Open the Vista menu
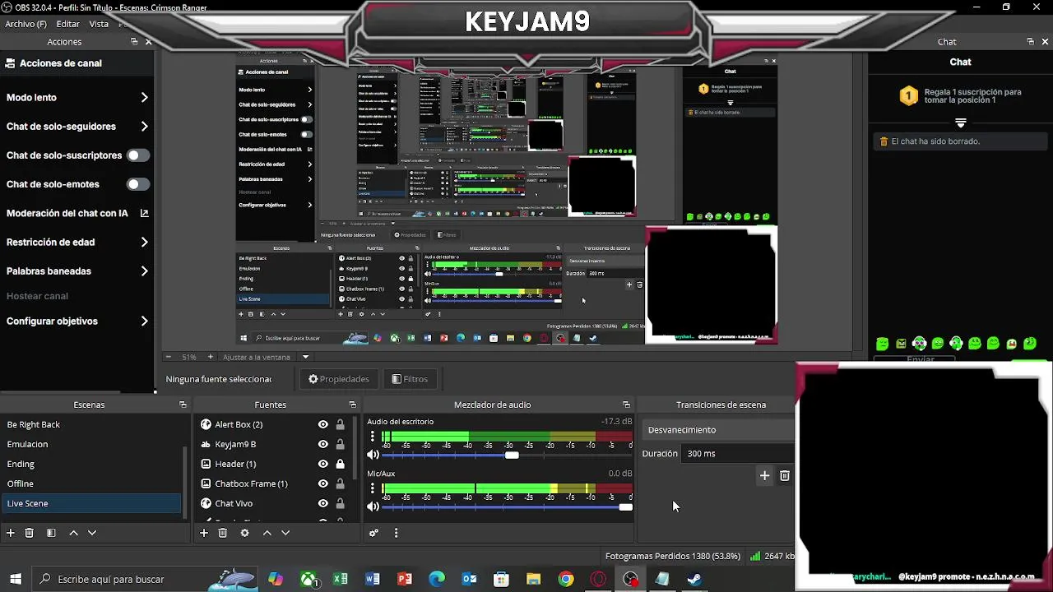 click(x=99, y=24)
